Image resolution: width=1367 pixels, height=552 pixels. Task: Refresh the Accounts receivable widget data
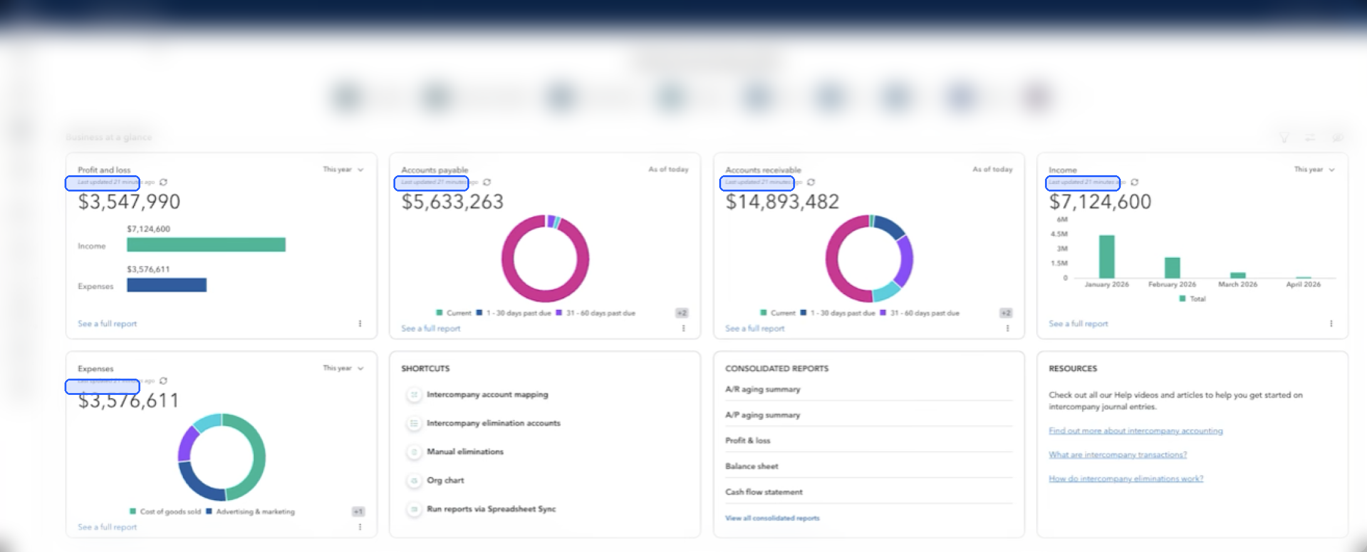tap(811, 182)
